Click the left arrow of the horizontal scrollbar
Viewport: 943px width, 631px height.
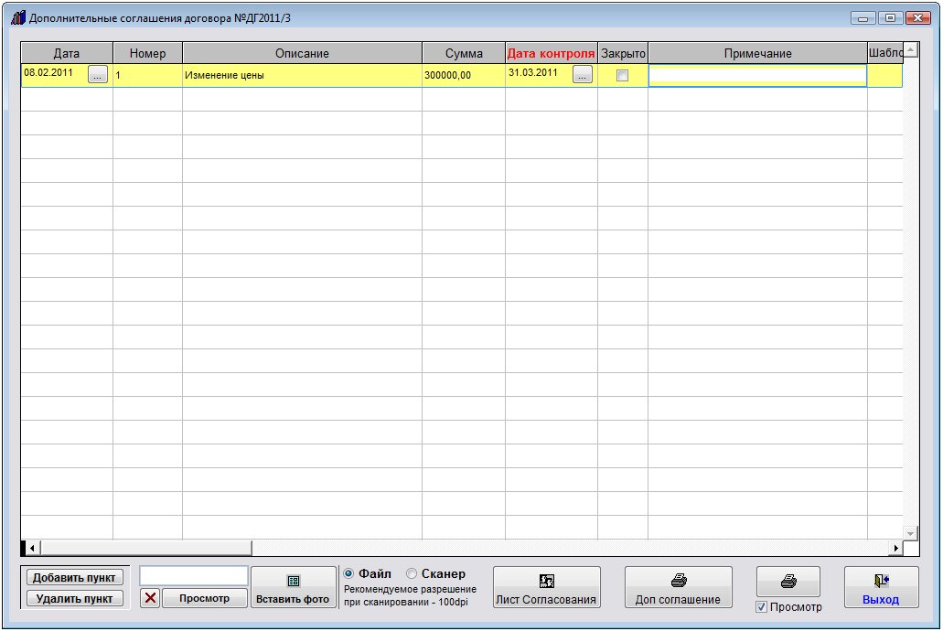(x=32, y=548)
